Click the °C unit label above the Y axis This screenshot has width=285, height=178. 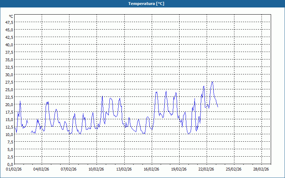click(x=11, y=16)
